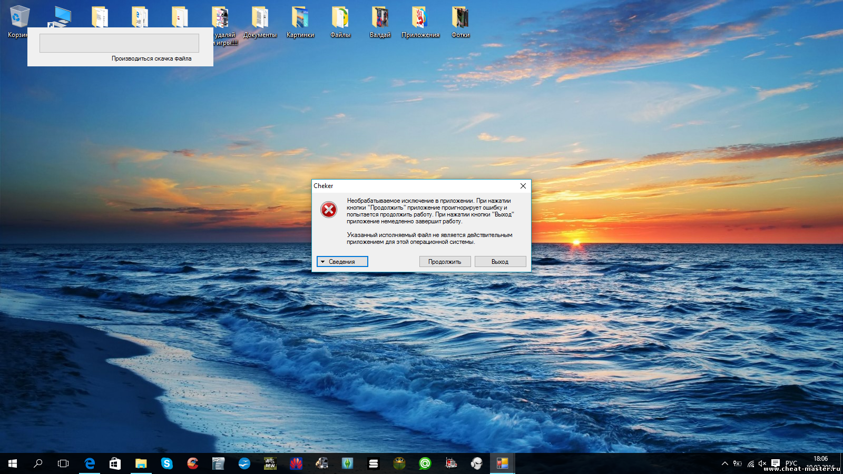Open Task View on the taskbar
The image size is (843, 474).
(63, 463)
